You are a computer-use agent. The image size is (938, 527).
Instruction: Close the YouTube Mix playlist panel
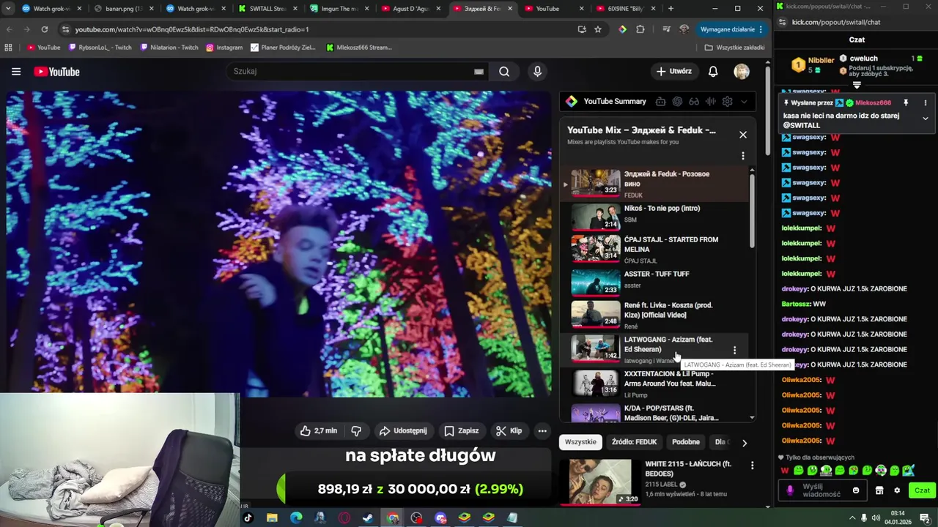(743, 135)
